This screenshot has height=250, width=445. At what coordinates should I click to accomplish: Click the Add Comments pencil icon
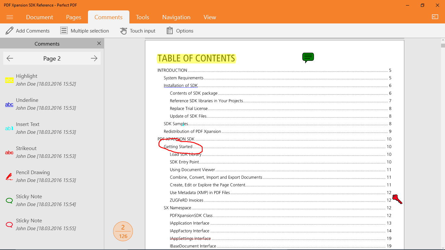tap(10, 31)
